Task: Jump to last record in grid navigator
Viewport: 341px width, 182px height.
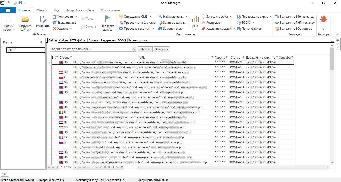Action: 84,167
